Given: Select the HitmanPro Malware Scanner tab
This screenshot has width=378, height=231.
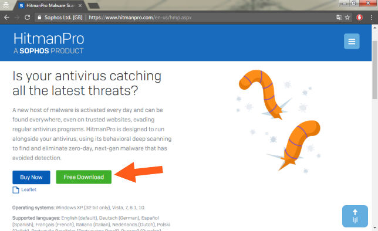Looking at the screenshot, I should 50,5.
